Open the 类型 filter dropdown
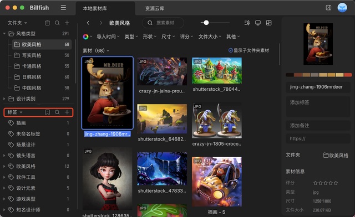355x217 pixels. pyautogui.click(x=131, y=37)
